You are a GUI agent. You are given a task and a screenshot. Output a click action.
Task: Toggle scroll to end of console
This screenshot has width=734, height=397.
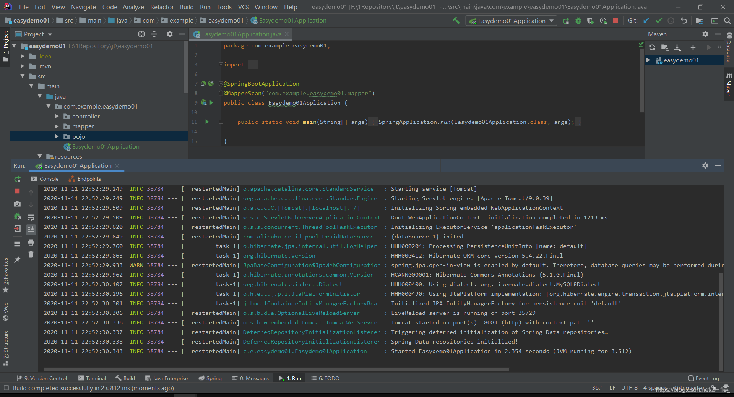click(x=31, y=229)
